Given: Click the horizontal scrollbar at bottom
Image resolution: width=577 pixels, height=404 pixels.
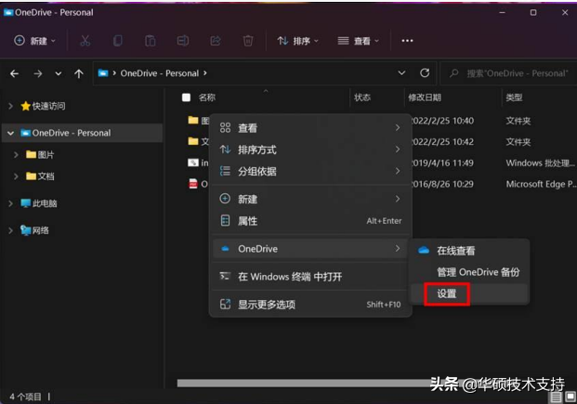Looking at the screenshot, I should tap(306, 383).
